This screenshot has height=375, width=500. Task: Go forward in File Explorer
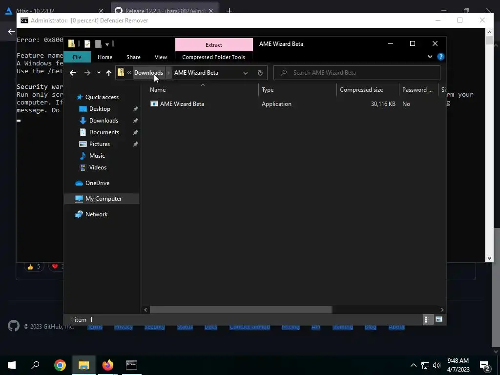click(87, 73)
